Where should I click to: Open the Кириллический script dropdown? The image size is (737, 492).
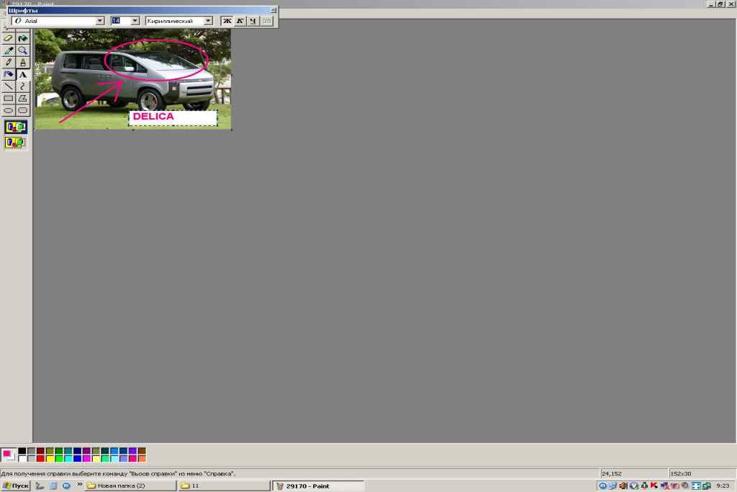coord(208,21)
